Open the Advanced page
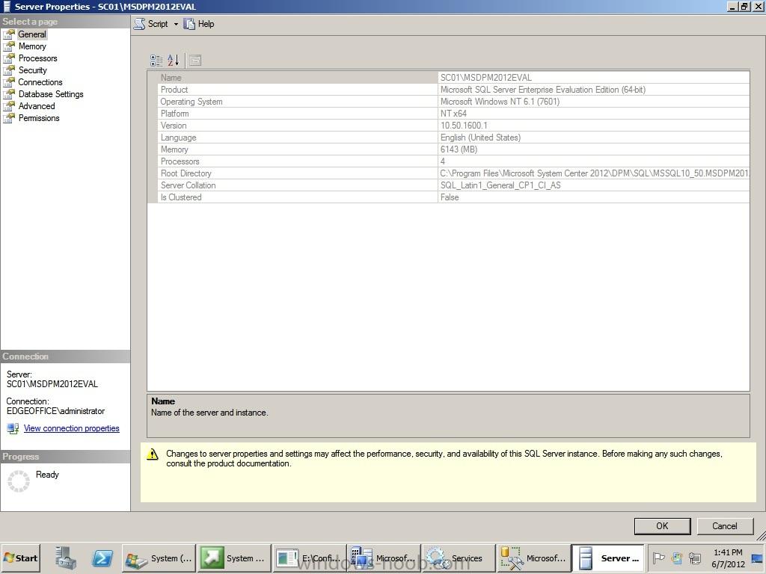 37,106
